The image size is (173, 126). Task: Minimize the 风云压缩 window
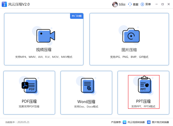[157, 4]
